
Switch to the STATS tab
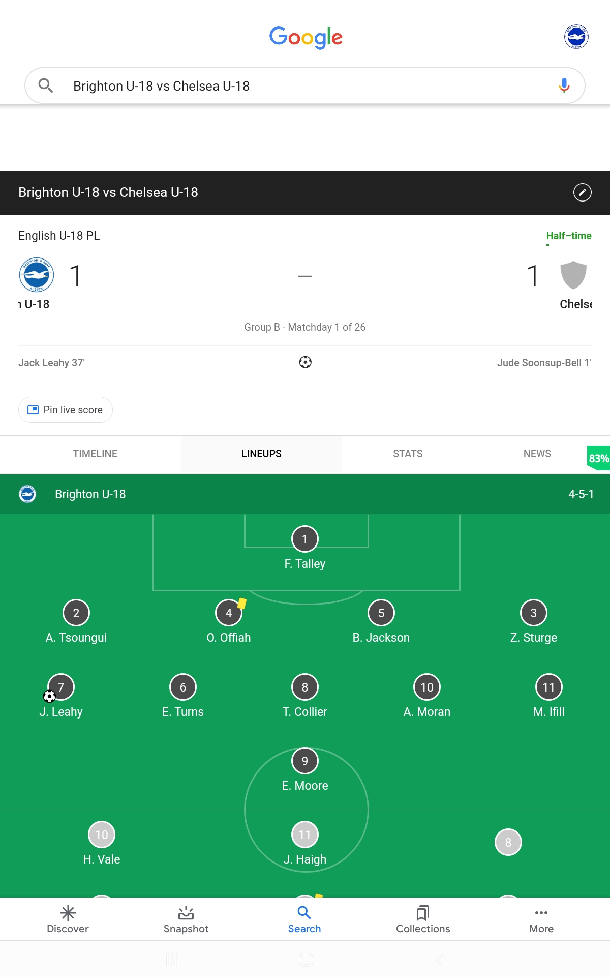(x=408, y=454)
